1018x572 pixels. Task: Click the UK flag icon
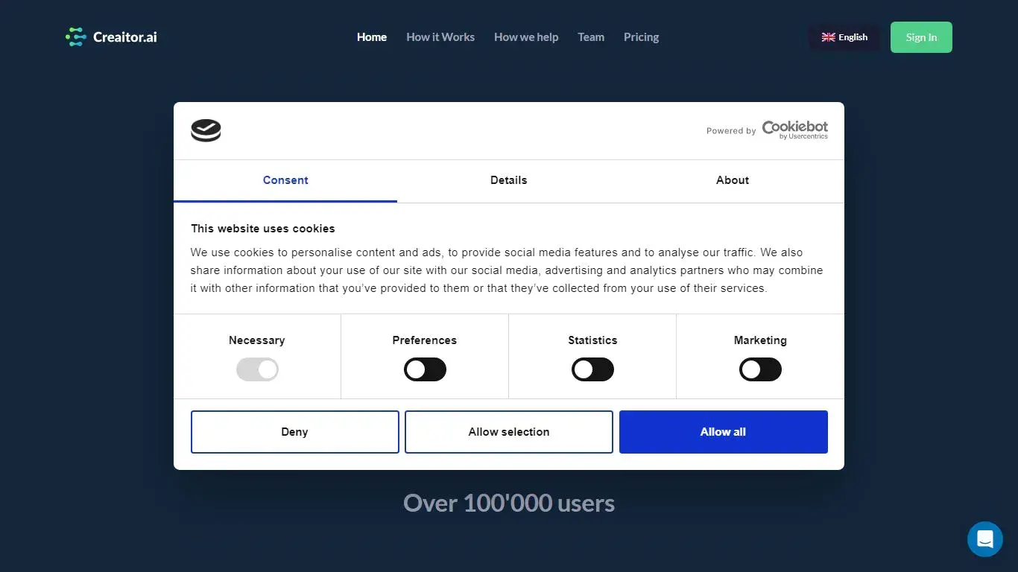(828, 36)
